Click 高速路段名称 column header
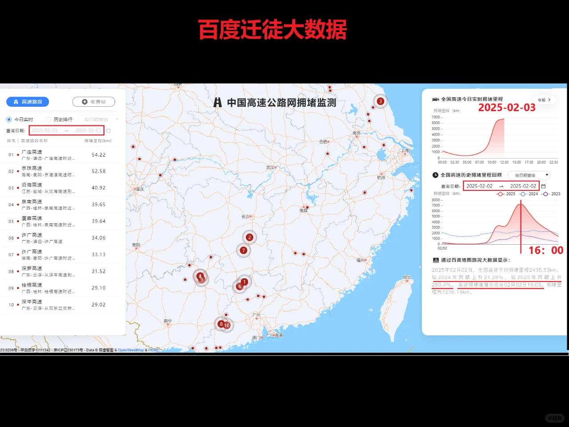569x427 pixels. (34, 141)
